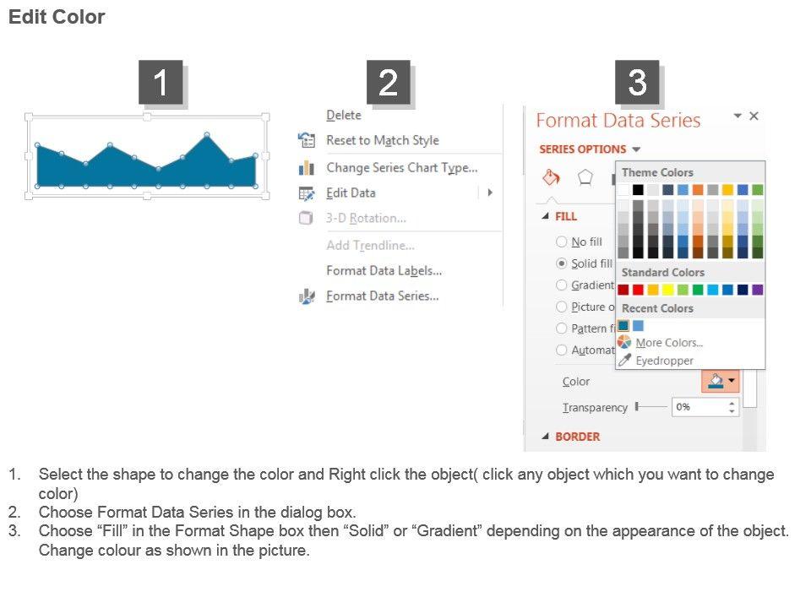Open the Series Options dropdown arrow
Screen dimensions: 811x608
[x=635, y=149]
